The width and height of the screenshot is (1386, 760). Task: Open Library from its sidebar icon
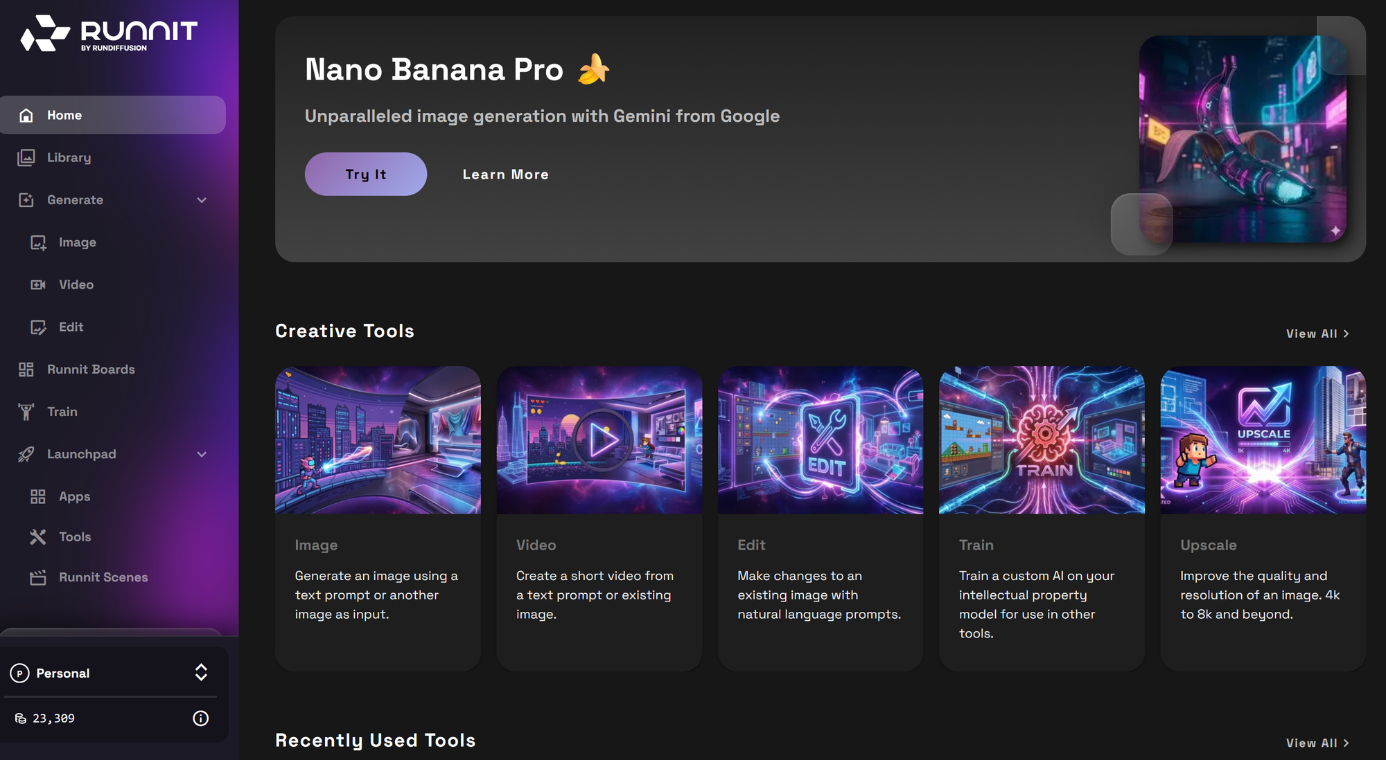point(26,158)
